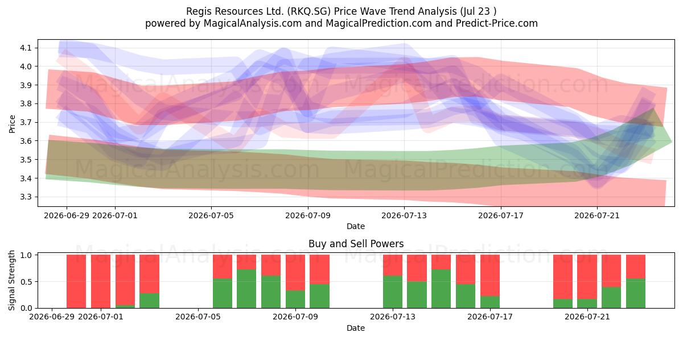Click 2026-07-13 under the price chart
This screenshot has height=341, width=683.
click(404, 215)
